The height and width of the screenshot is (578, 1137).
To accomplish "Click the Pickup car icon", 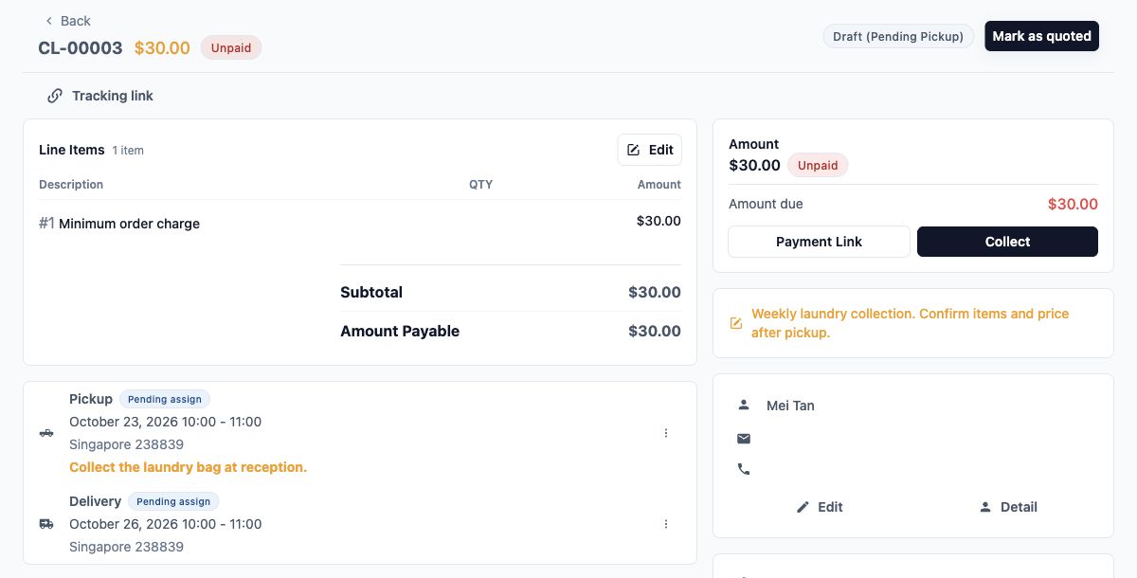I will point(46,433).
